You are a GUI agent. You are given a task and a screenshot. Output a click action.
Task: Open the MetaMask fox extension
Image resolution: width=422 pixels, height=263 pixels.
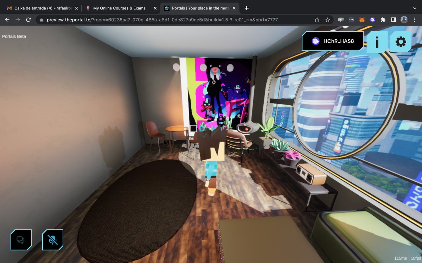[362, 20]
